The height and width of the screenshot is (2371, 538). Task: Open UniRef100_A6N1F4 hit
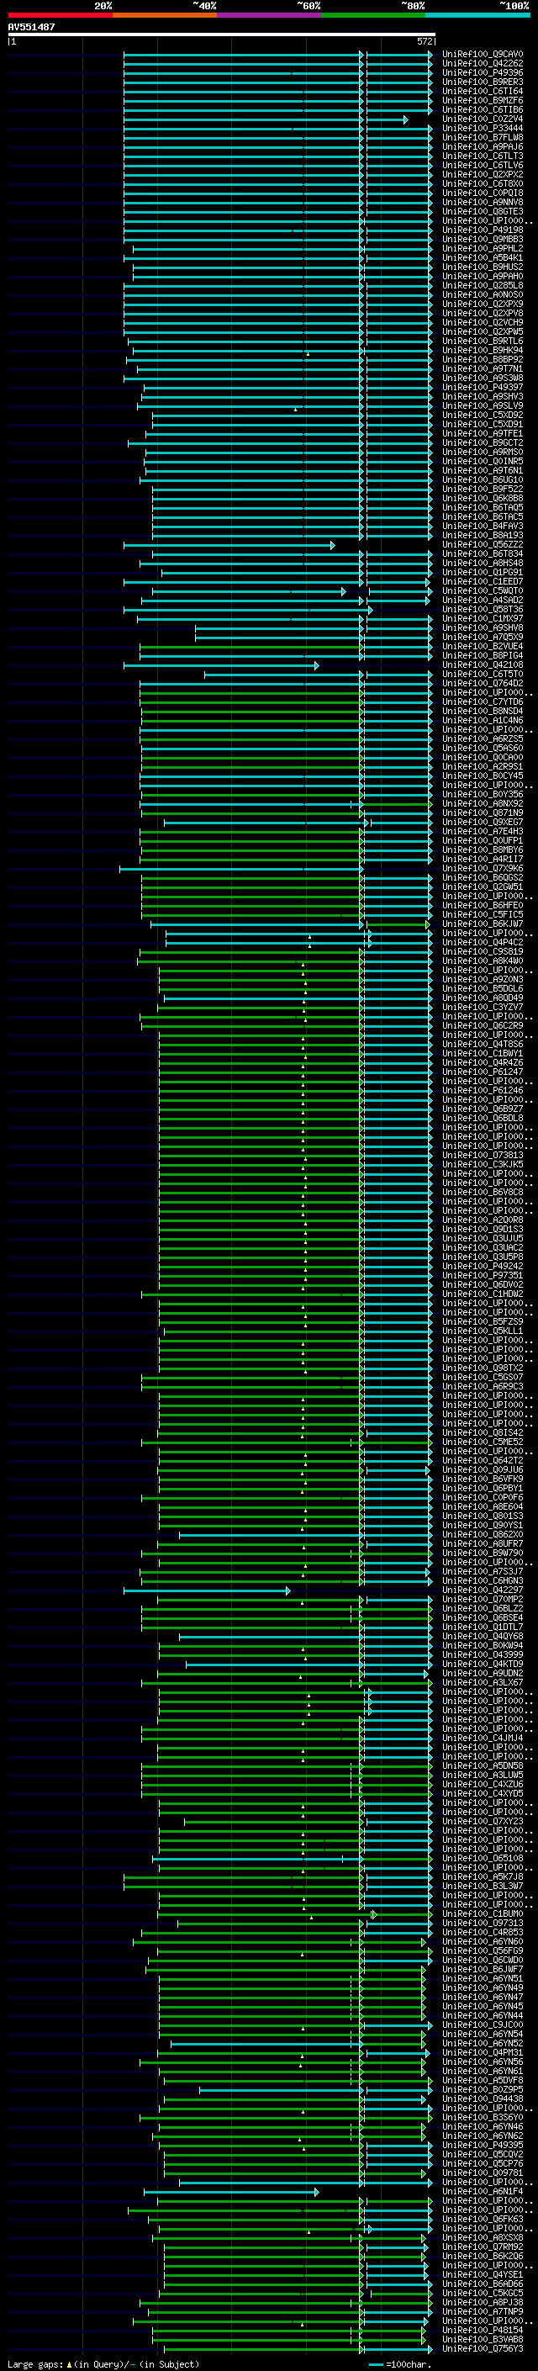[x=483, y=2191]
